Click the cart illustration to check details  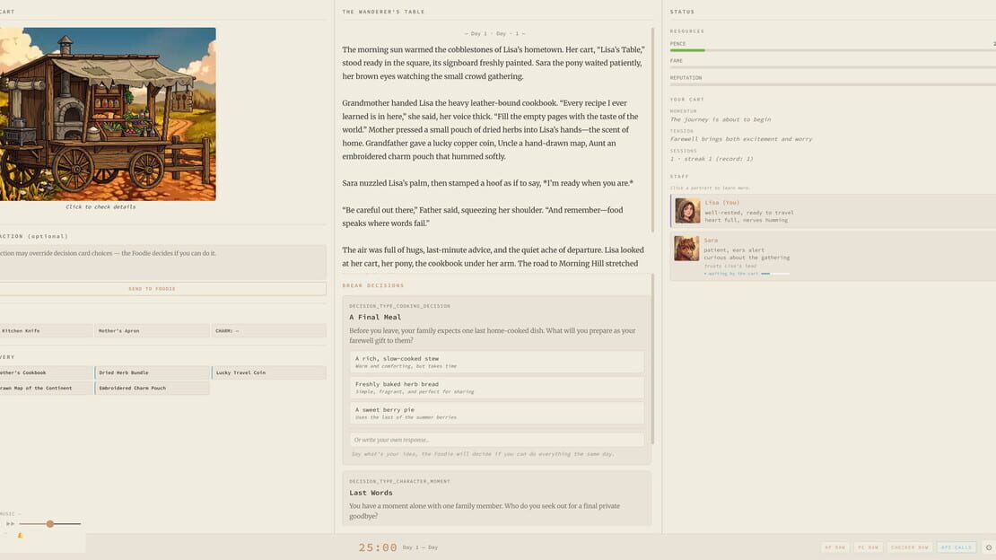[108, 114]
